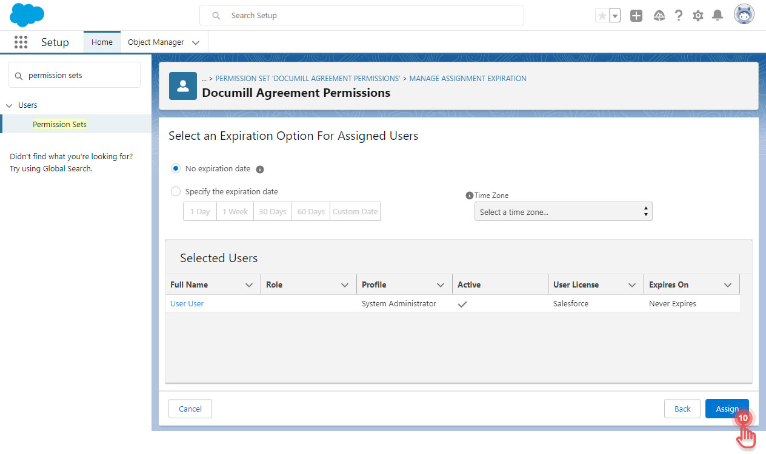Open the App Launcher grid icon
The height and width of the screenshot is (454, 766).
tap(21, 42)
